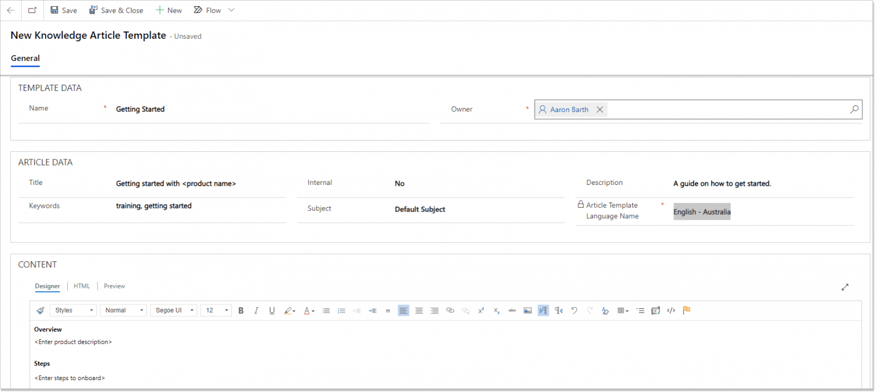Open the font color picker
Viewport: 875px width, 392px height.
point(309,311)
